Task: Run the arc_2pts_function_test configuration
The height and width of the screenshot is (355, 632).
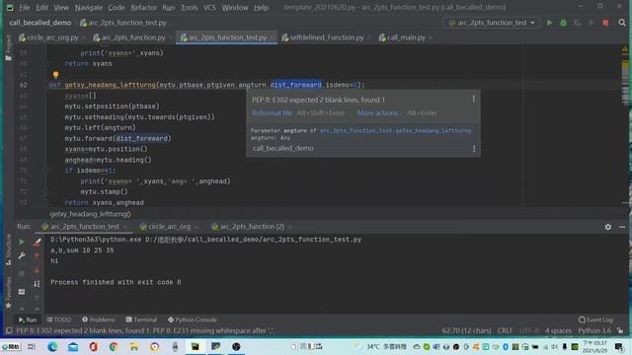Action: tap(549, 23)
